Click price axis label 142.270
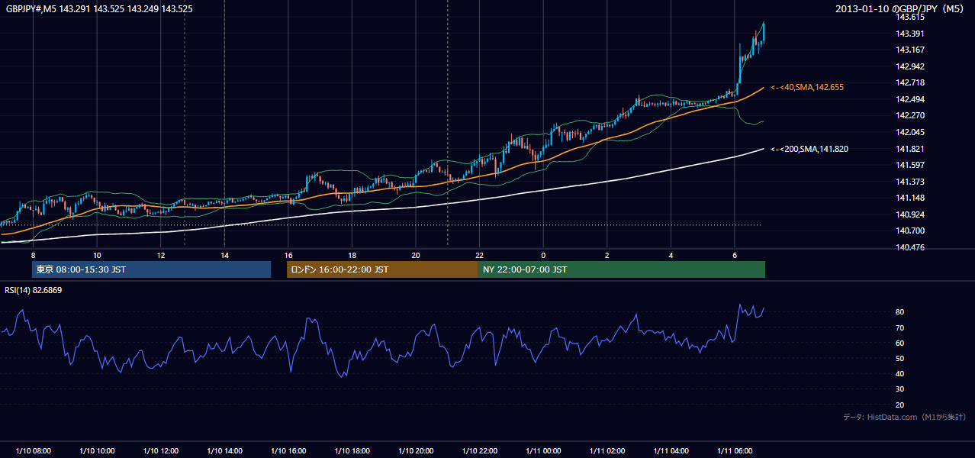975x458 pixels. click(x=910, y=116)
